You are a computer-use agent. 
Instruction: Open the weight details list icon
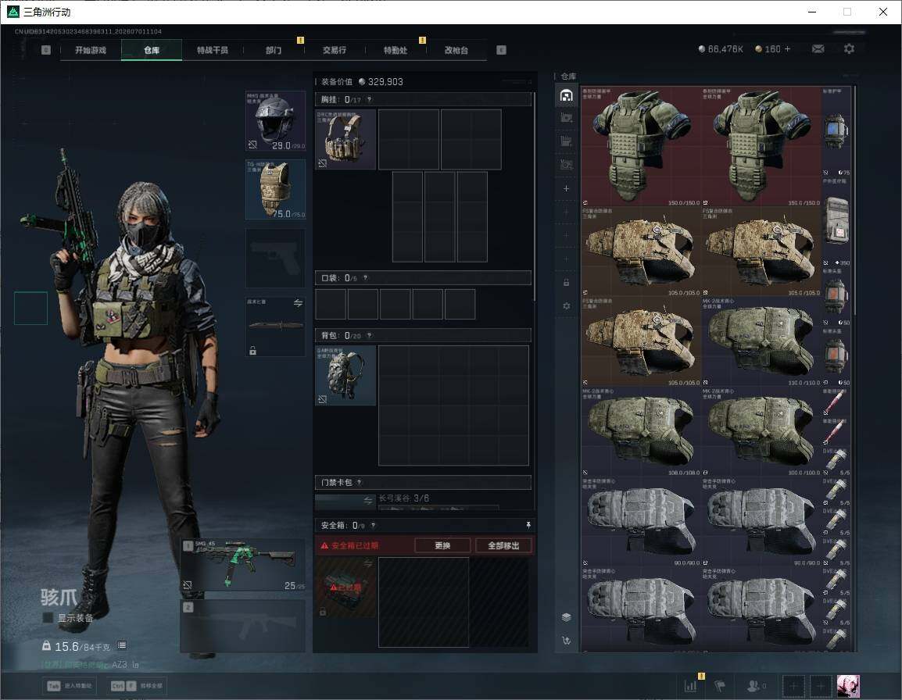tap(122, 645)
